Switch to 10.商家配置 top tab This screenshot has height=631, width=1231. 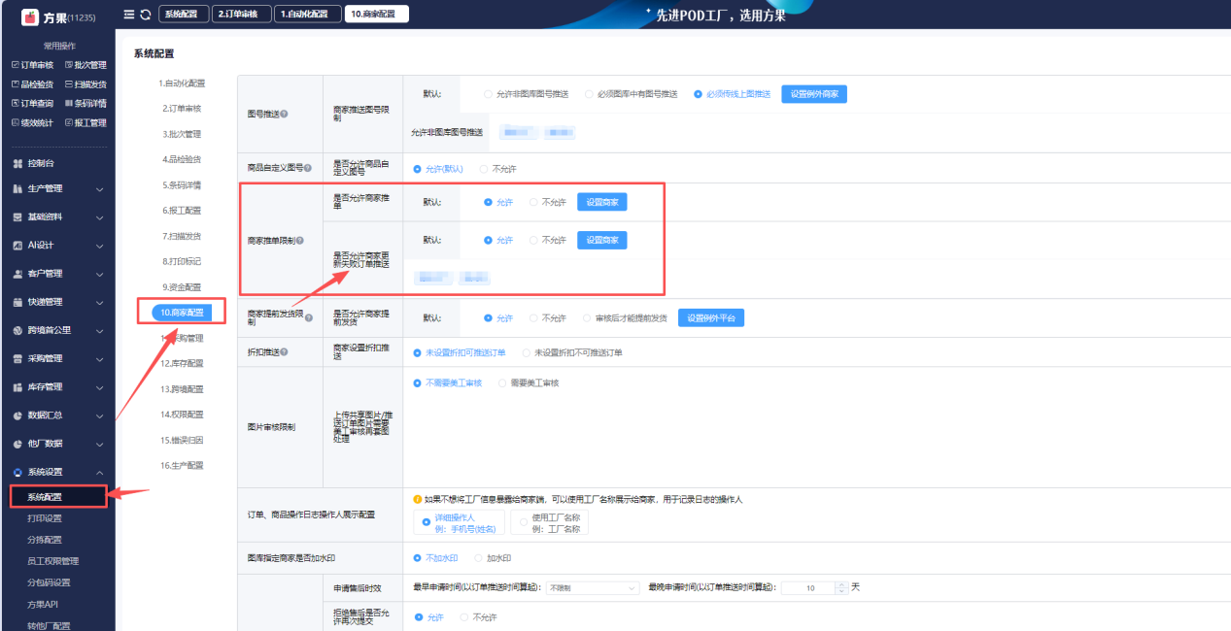coord(376,15)
